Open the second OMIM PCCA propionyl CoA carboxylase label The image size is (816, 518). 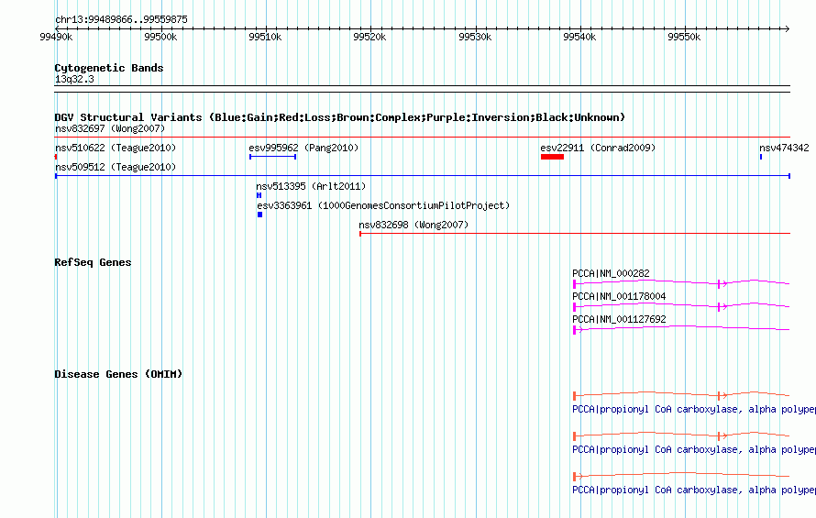click(x=694, y=449)
